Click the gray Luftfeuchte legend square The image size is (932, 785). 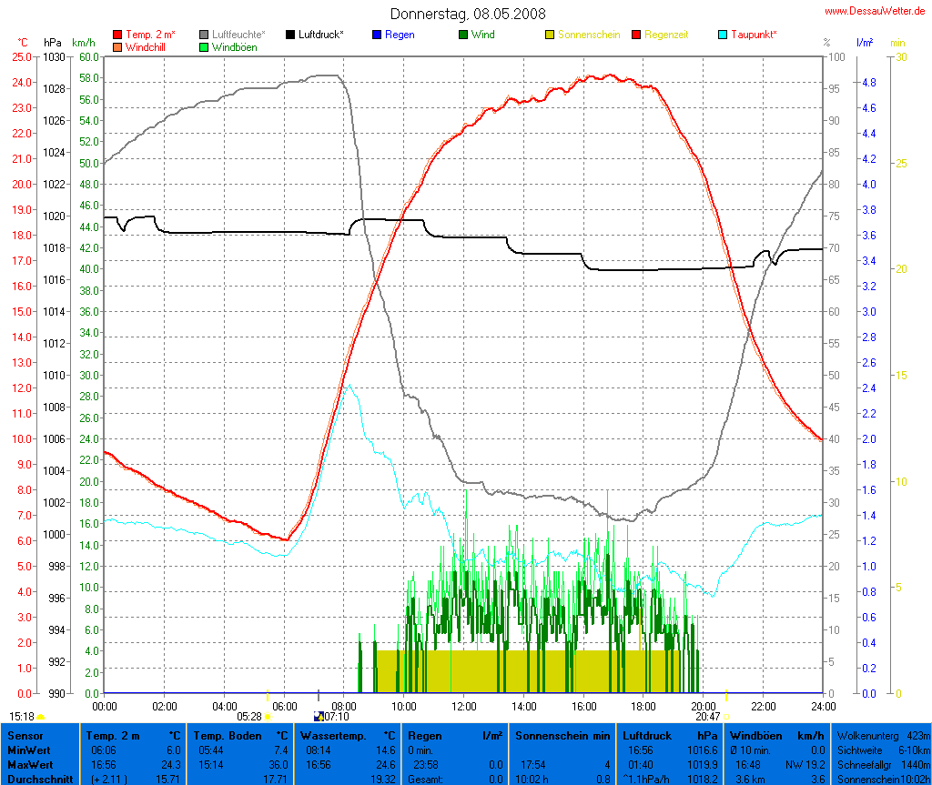point(205,35)
